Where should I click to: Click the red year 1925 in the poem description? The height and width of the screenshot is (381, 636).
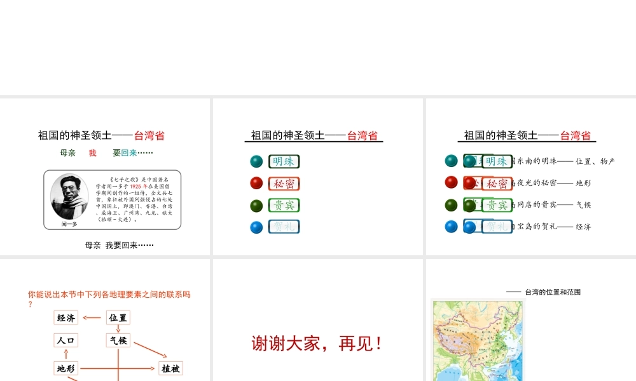[x=135, y=186]
